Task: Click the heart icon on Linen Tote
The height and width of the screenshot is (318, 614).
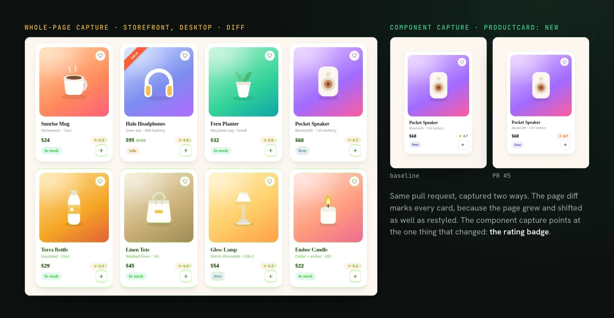Action: click(185, 182)
